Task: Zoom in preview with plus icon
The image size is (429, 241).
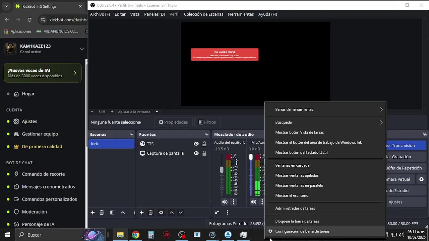Action: pyautogui.click(x=112, y=112)
